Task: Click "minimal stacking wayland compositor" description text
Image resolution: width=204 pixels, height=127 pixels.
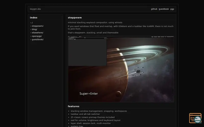Action: [95, 23]
